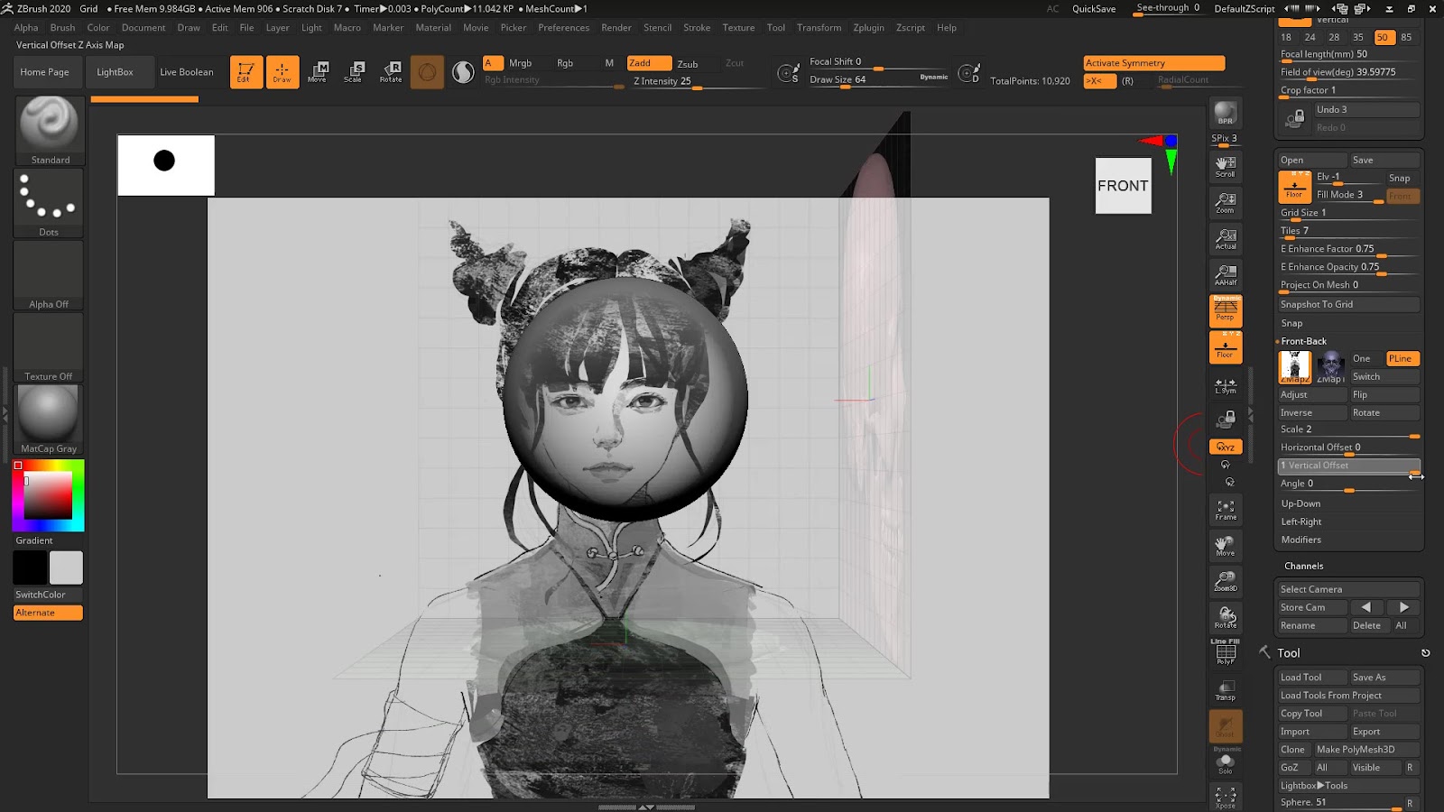Click the Tool palette dock circle icon
This screenshot has width=1444, height=812.
click(x=1426, y=653)
